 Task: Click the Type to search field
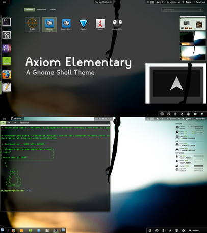[182, 10]
